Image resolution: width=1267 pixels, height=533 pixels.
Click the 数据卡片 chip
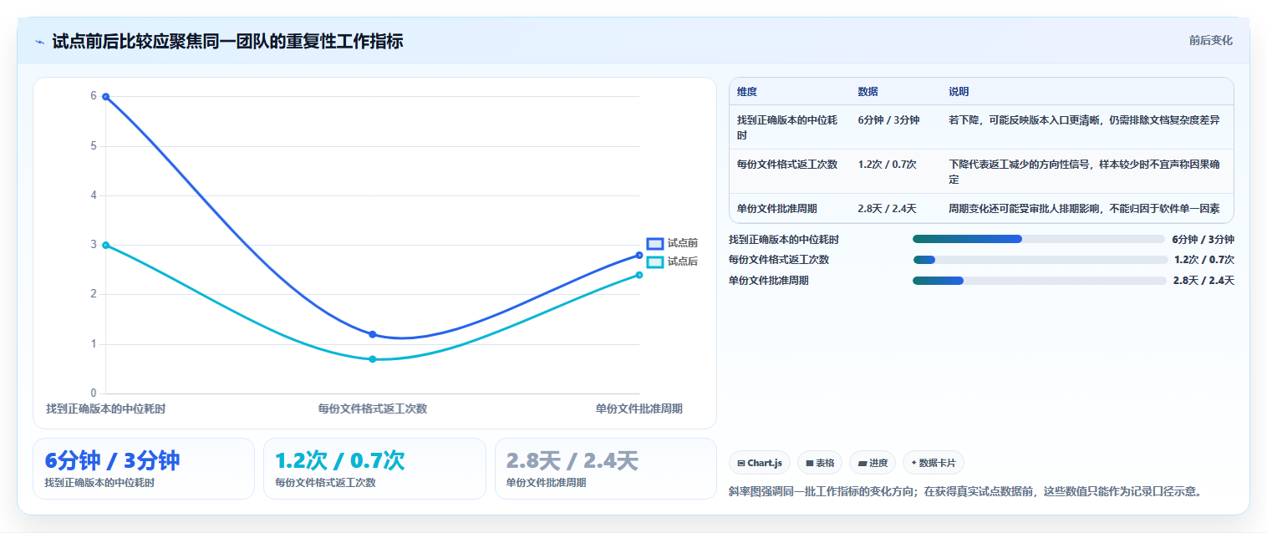tap(933, 463)
